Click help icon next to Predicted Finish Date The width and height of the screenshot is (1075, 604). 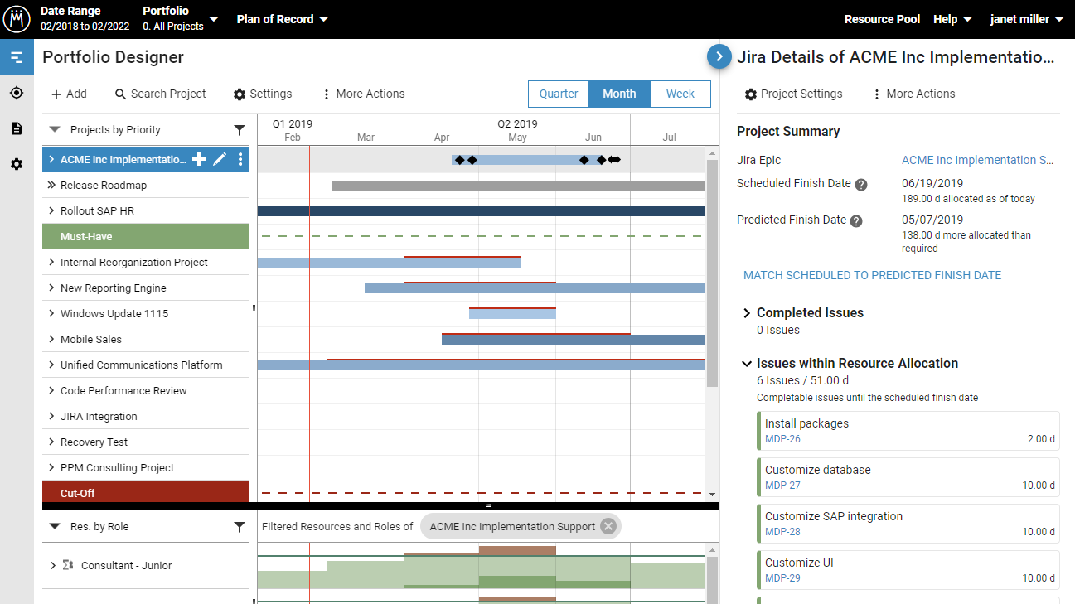(856, 221)
